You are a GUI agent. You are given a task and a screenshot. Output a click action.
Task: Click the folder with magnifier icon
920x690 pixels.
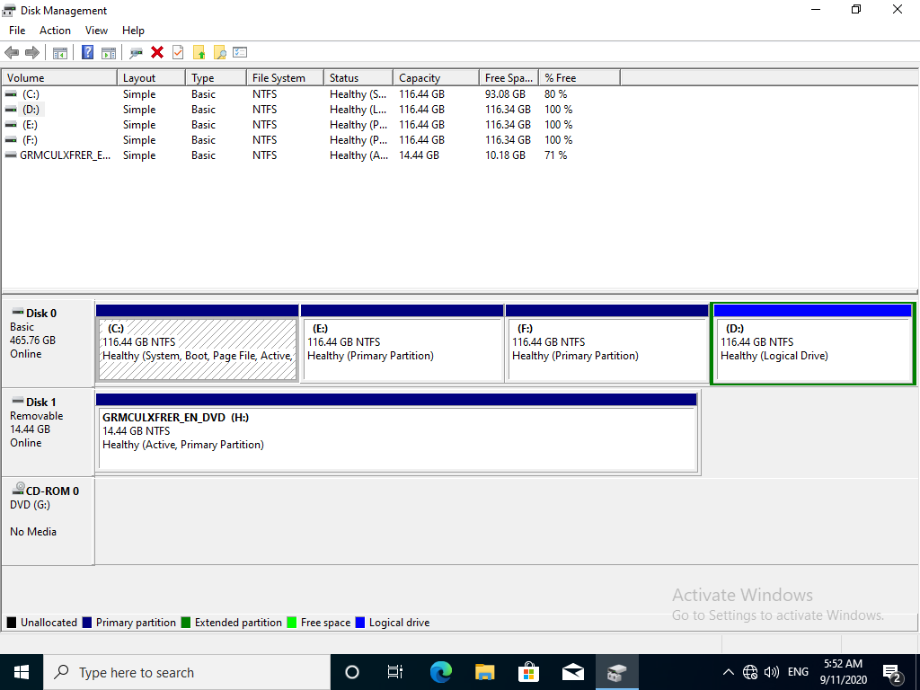219,53
